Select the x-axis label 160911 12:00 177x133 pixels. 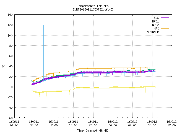53,124
